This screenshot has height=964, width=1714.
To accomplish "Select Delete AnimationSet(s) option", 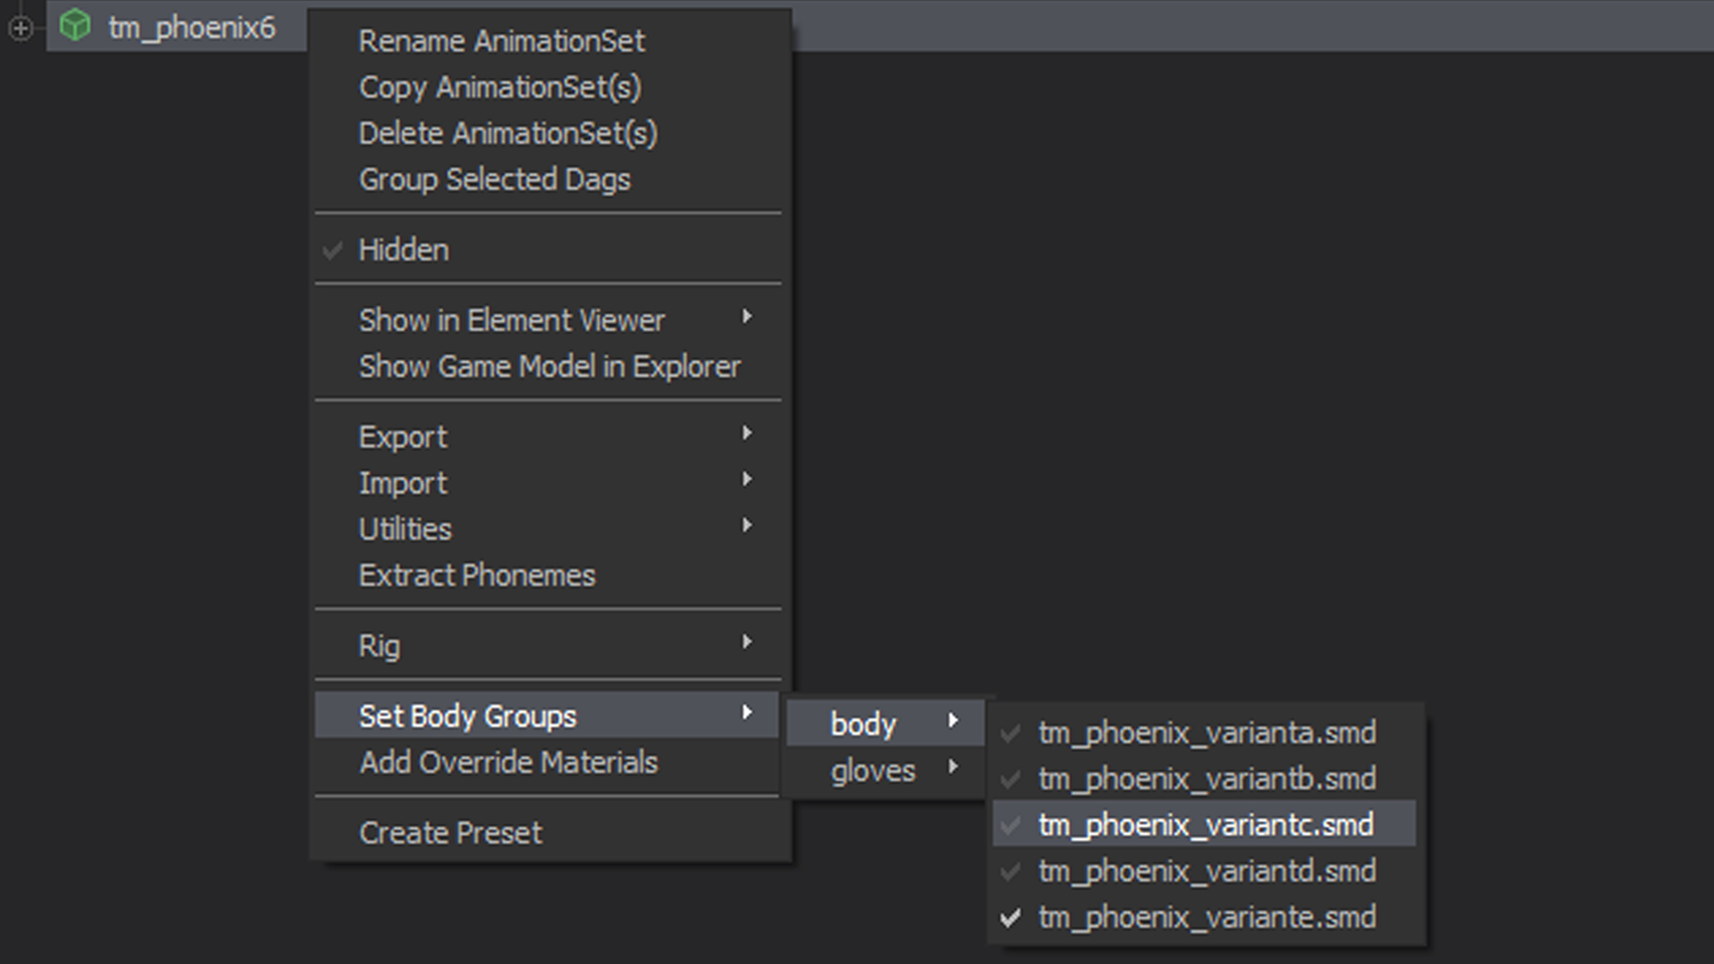I will click(x=507, y=134).
